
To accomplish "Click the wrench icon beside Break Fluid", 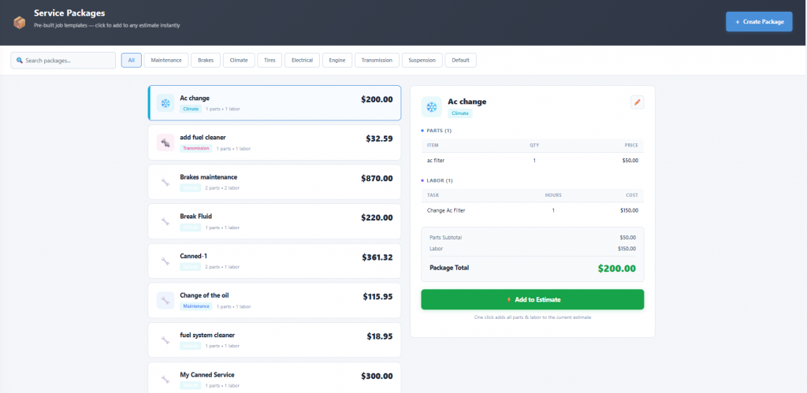I will point(165,221).
